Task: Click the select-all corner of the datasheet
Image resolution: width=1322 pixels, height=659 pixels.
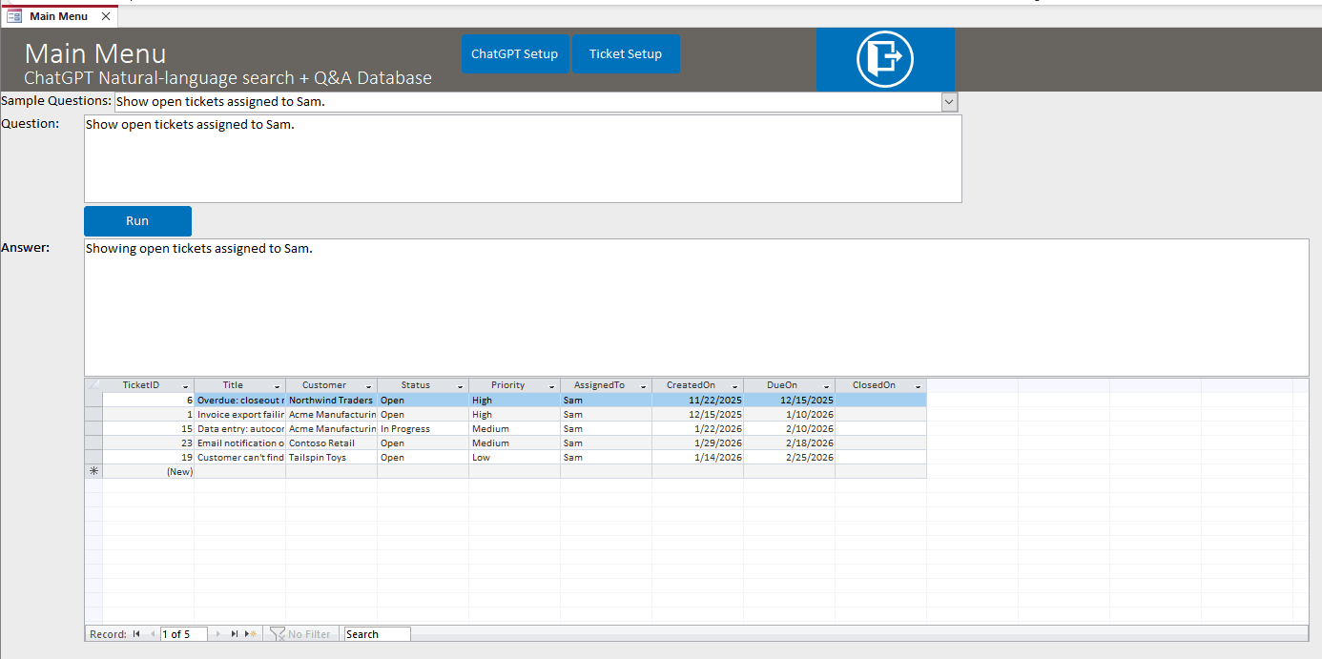Action: coord(93,385)
